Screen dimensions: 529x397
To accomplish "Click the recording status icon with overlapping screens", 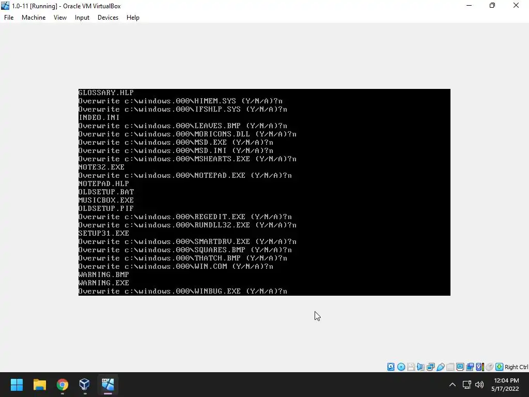I will tap(470, 367).
